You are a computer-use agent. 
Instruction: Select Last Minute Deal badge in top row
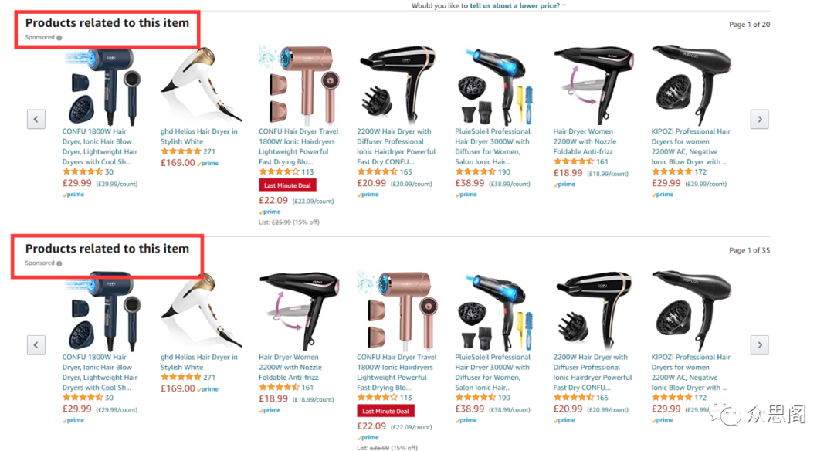(287, 185)
